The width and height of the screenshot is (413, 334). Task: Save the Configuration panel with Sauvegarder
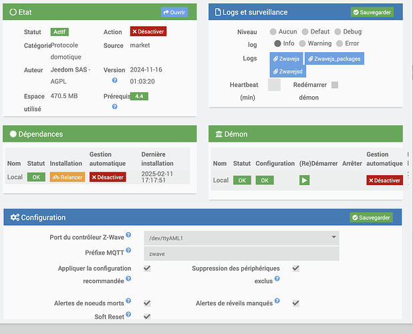pos(372,218)
